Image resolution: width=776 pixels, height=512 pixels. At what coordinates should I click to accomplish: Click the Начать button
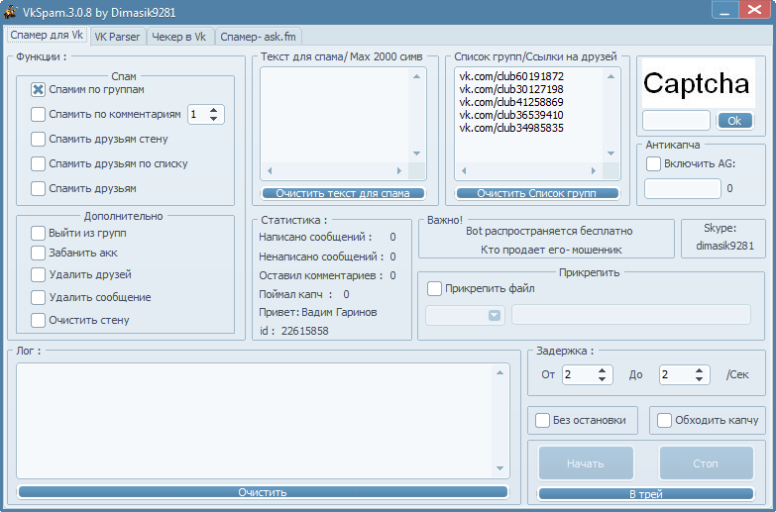[586, 463]
